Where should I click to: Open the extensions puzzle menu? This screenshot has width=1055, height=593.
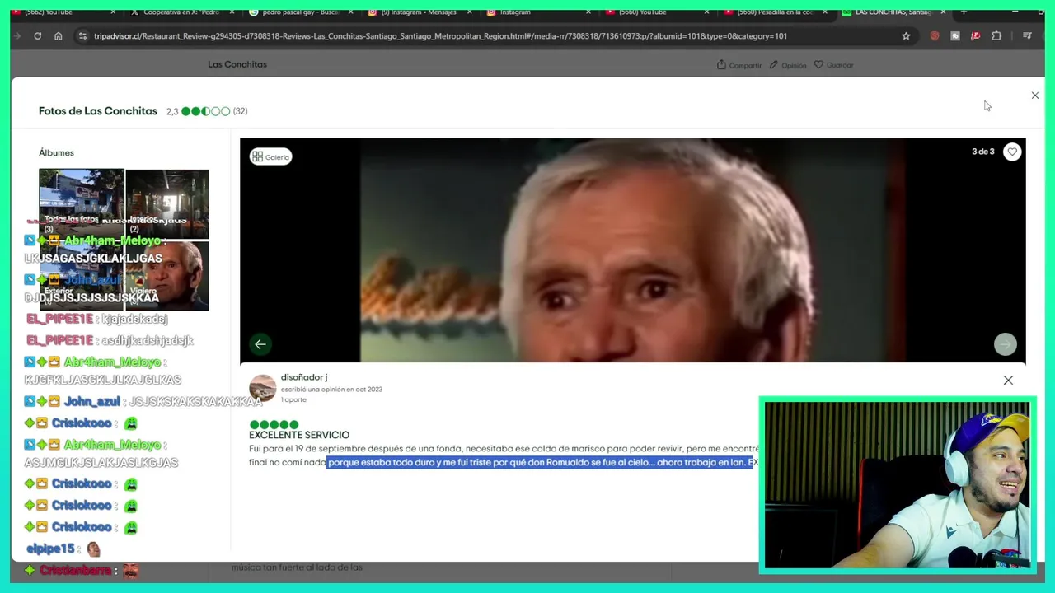click(996, 36)
